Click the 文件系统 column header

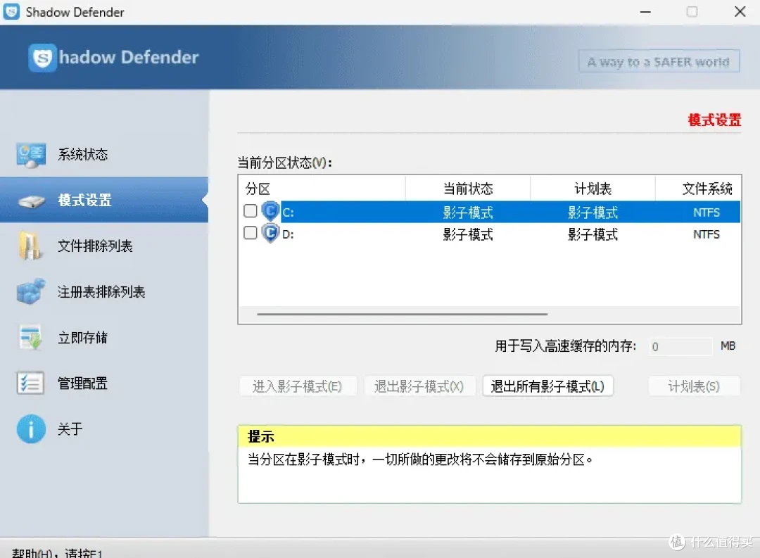click(x=699, y=189)
